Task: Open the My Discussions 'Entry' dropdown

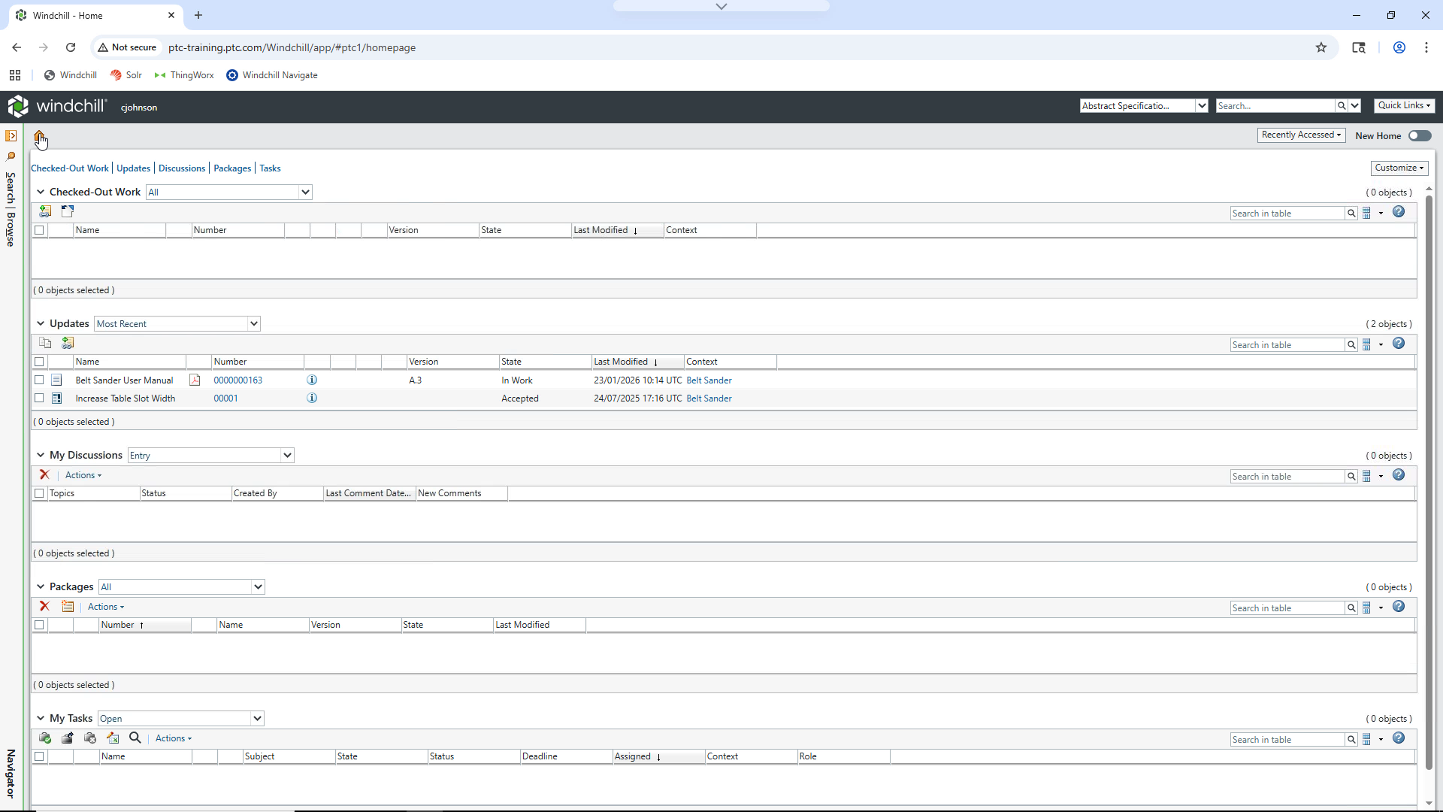Action: (210, 456)
